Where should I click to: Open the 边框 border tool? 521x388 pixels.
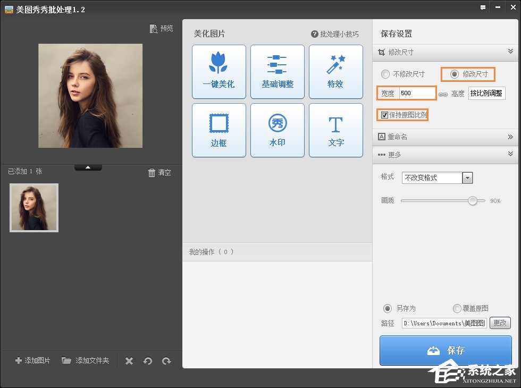pos(219,130)
